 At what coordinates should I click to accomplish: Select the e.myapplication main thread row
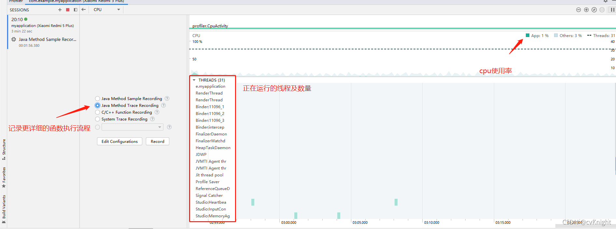pos(210,86)
